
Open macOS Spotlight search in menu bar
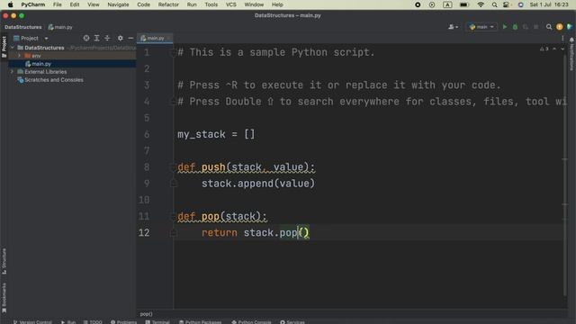pyautogui.click(x=494, y=4)
